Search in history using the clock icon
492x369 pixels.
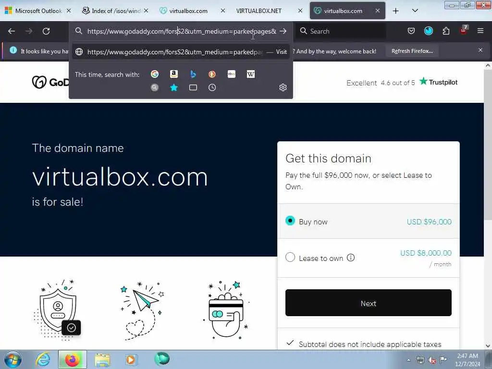pyautogui.click(x=212, y=87)
